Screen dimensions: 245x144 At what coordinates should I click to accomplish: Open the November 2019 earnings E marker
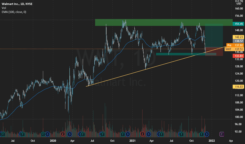click(43, 134)
